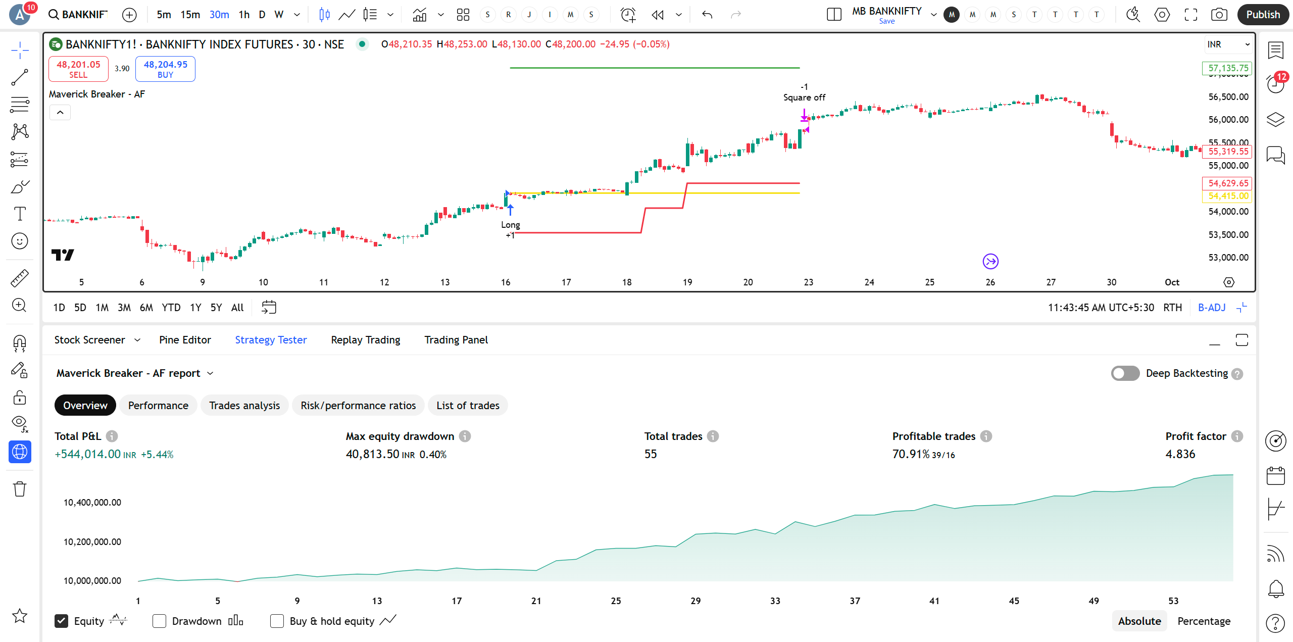Open the object tree layers panel

click(x=1275, y=120)
